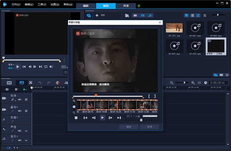
Task: Expand the music track chevron
Action: click(x=26, y=140)
